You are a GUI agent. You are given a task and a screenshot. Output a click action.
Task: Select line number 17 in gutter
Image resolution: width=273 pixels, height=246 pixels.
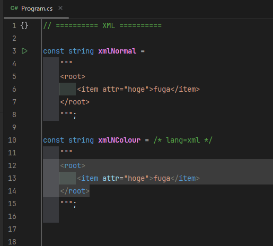coord(12,229)
